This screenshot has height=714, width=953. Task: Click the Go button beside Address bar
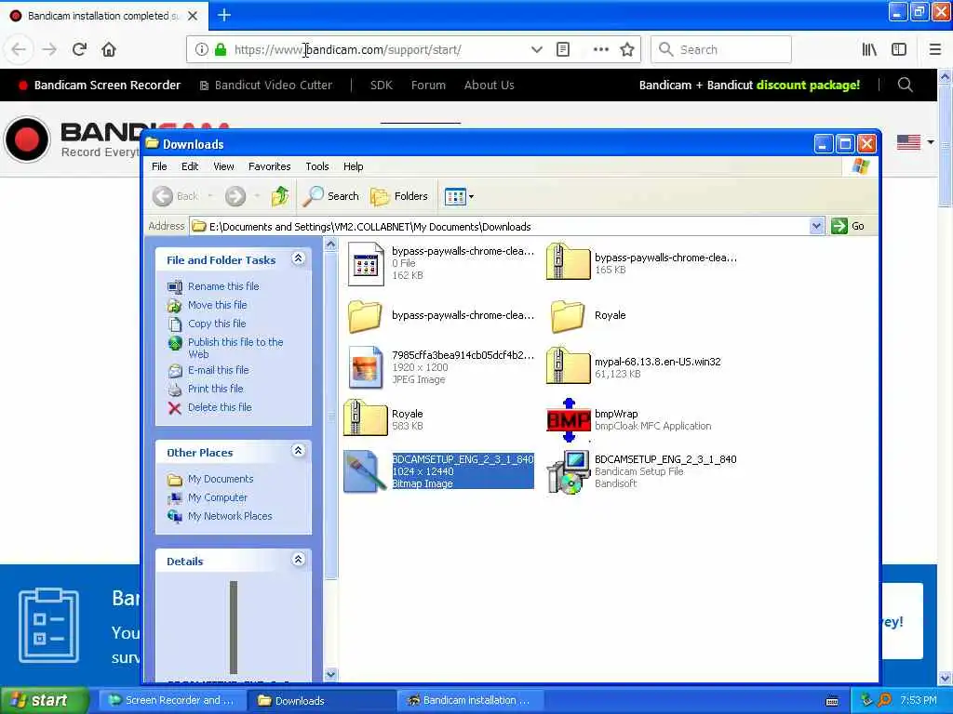click(x=849, y=226)
